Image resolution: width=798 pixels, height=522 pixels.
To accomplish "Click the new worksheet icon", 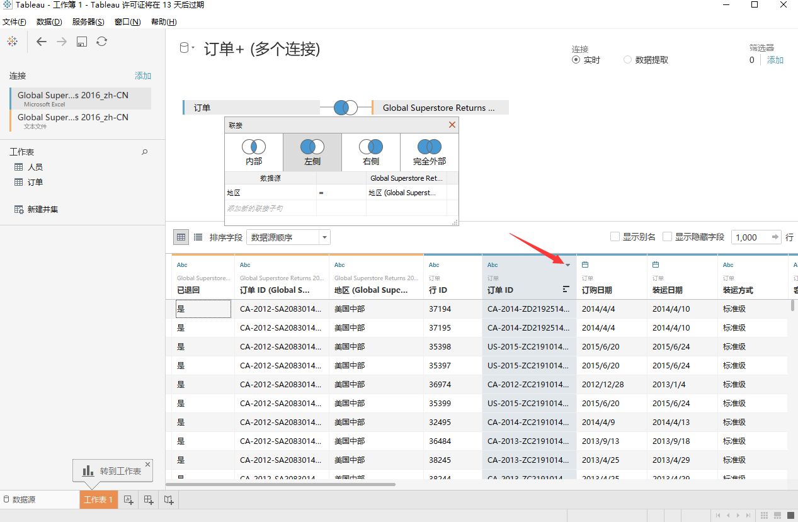I will (x=128, y=500).
